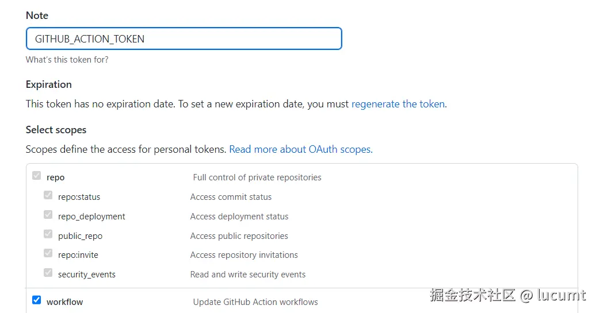Uncheck the workflow scope checkbox
The image size is (596, 313).
[36, 300]
